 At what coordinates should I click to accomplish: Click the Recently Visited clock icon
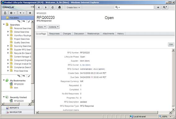(7, 97)
